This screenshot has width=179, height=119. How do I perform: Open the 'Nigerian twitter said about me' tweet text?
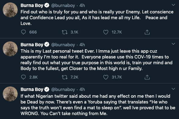[x=98, y=105]
